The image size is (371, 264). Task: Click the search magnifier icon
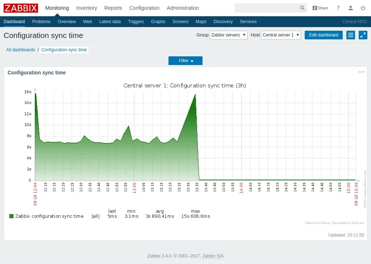tap(302, 8)
